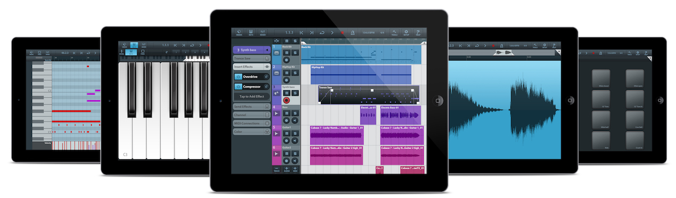Image resolution: width=676 pixels, height=198 pixels.
Task: Toggle the metronome click icon
Action: click(352, 32)
